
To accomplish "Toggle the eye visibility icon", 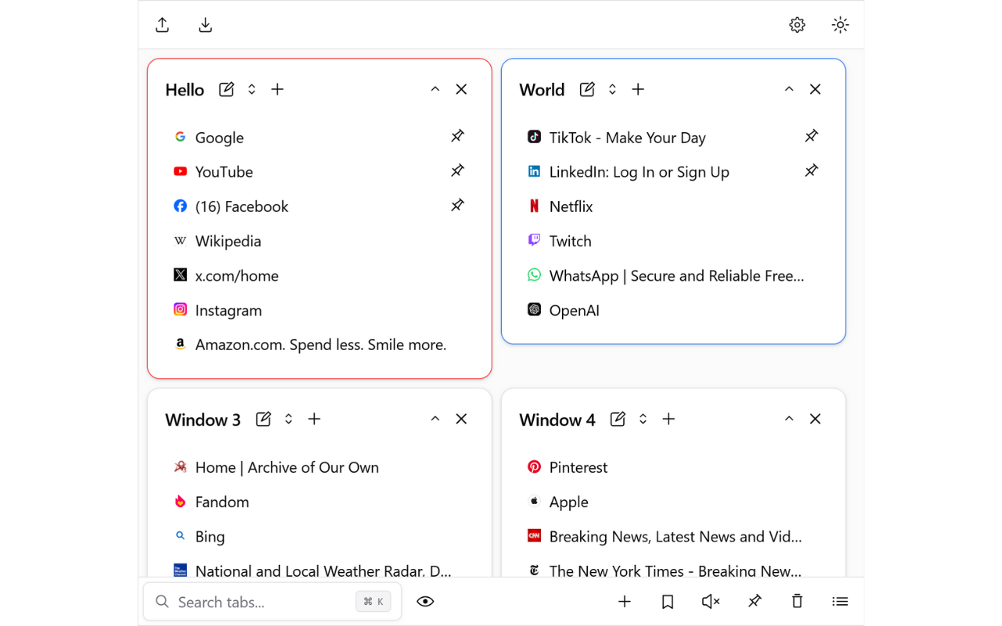I will [425, 602].
